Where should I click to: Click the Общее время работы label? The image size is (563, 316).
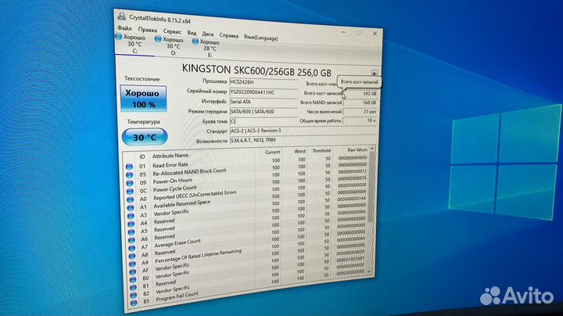pos(321,121)
